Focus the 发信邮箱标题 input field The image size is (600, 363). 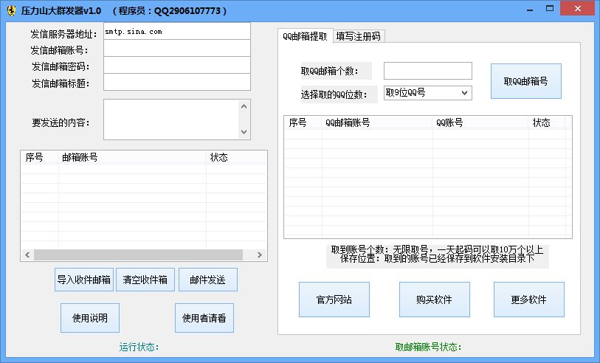click(177, 82)
